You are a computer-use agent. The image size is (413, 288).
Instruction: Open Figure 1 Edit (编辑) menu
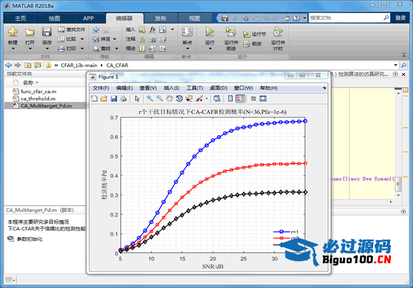124,88
